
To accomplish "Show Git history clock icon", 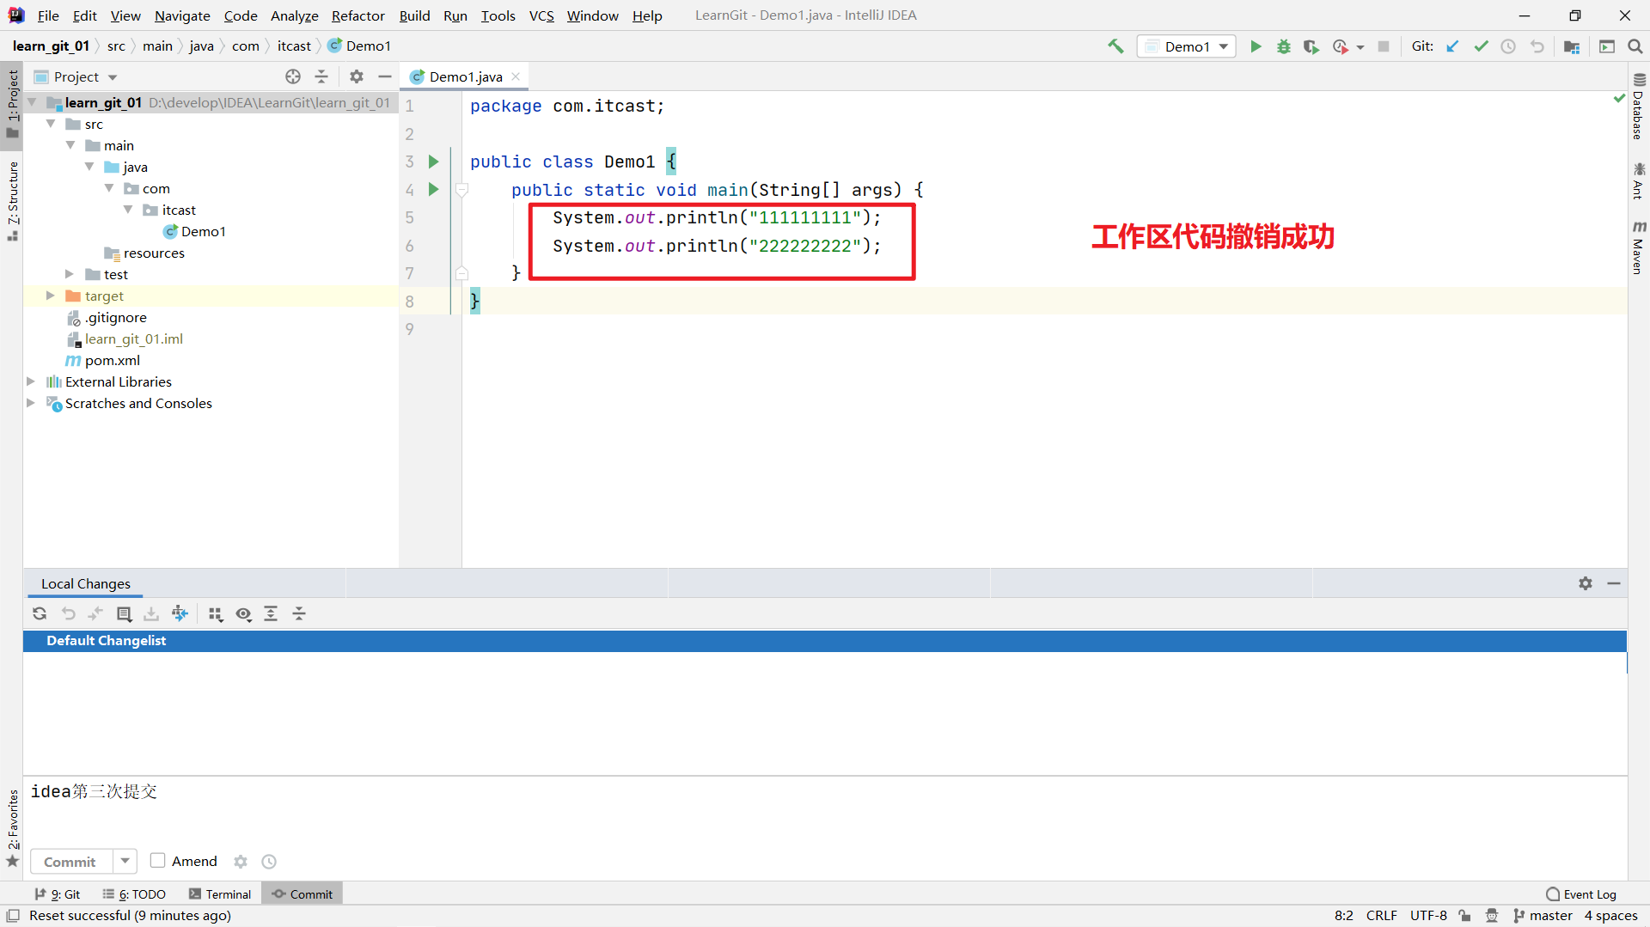I will (1508, 46).
